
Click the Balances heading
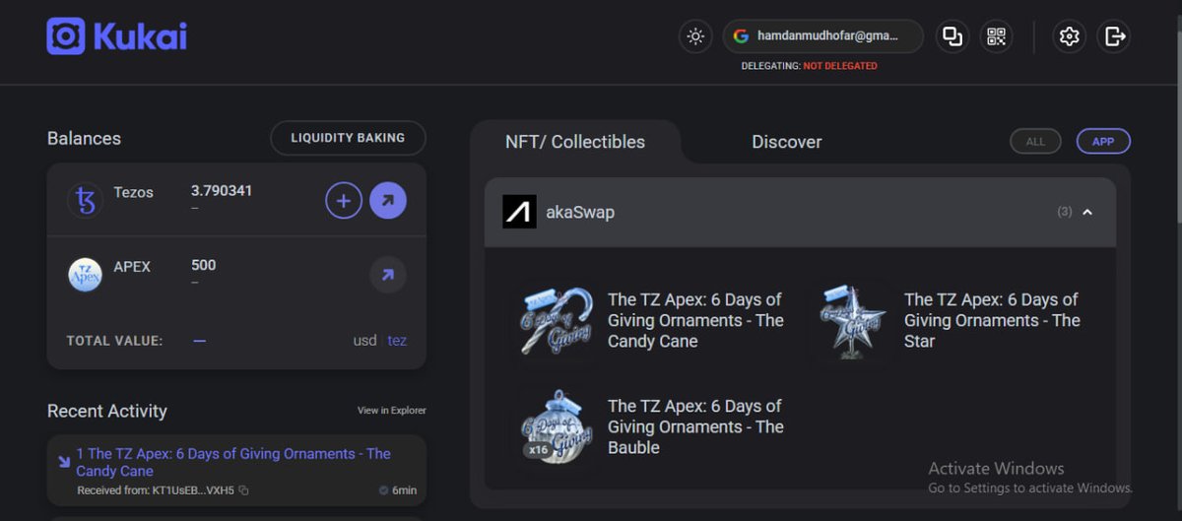point(84,138)
